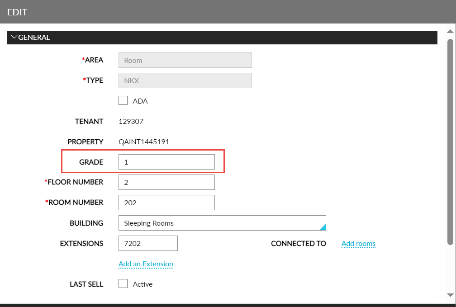Click the vertical scrollbar thumb
Viewport: 456px width, 307px height.
[450, 142]
